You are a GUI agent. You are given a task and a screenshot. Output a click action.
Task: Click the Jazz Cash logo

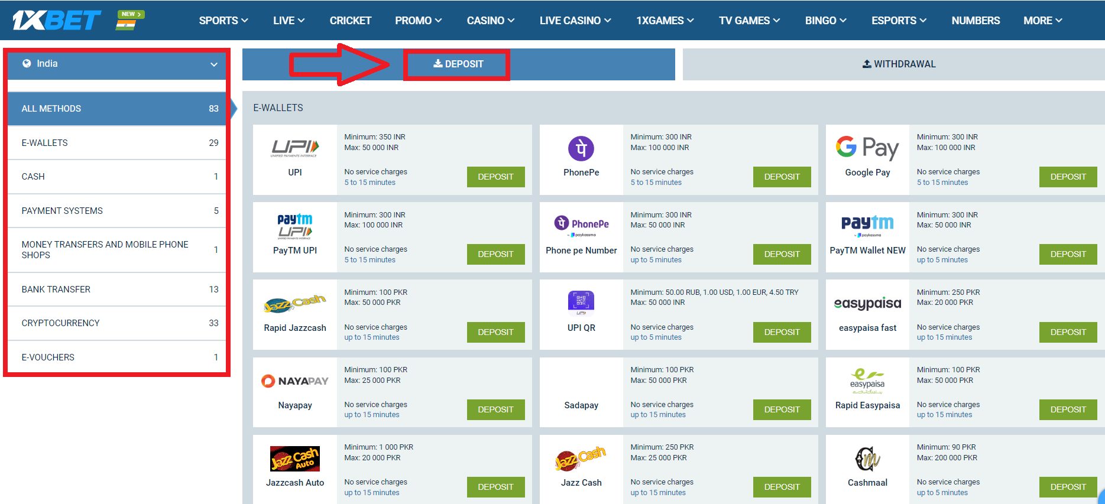pos(581,458)
